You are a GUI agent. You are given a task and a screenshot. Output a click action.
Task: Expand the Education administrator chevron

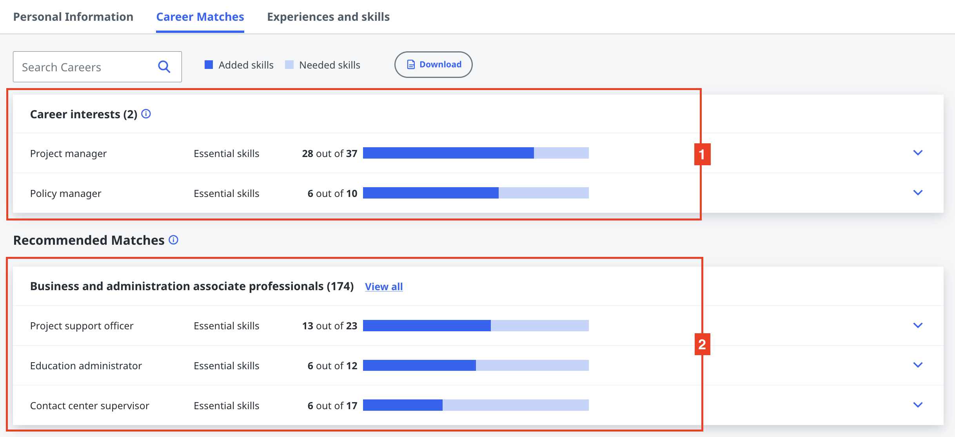pos(917,365)
